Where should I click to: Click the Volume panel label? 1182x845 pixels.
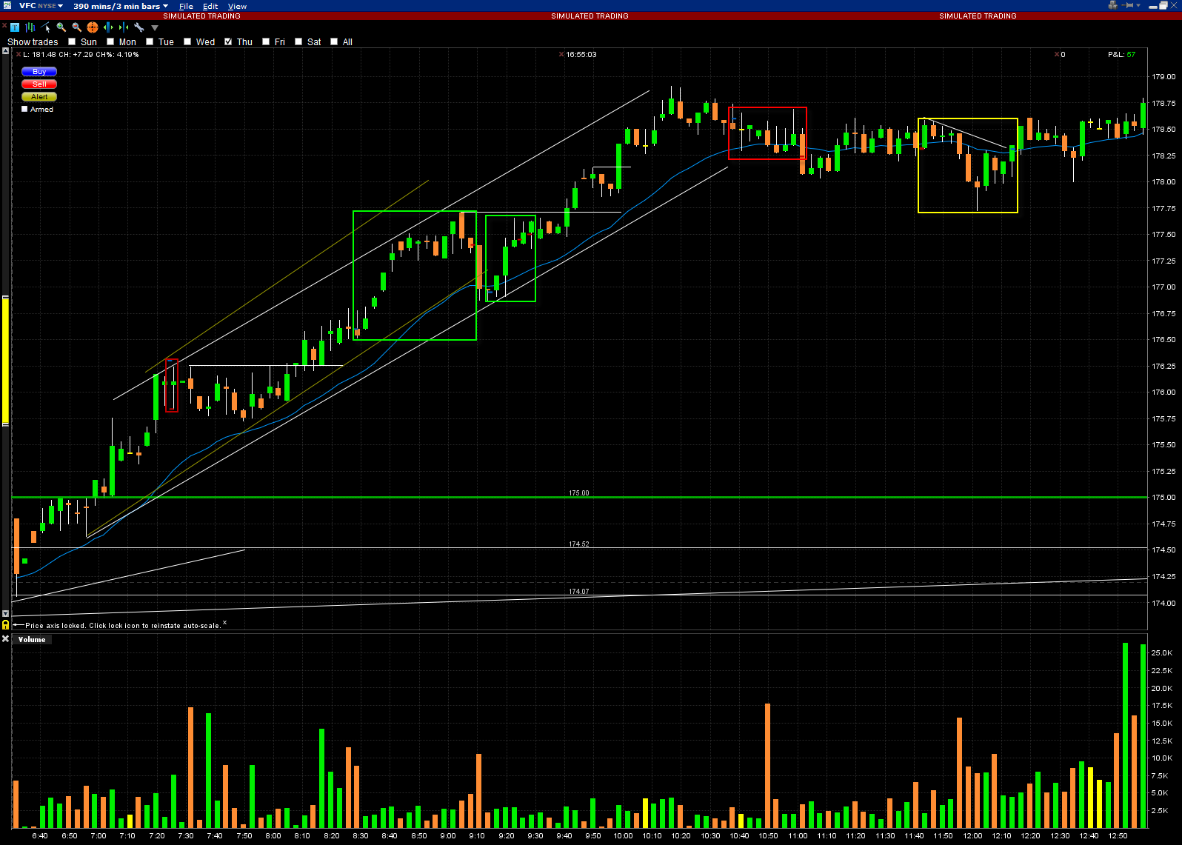point(32,639)
